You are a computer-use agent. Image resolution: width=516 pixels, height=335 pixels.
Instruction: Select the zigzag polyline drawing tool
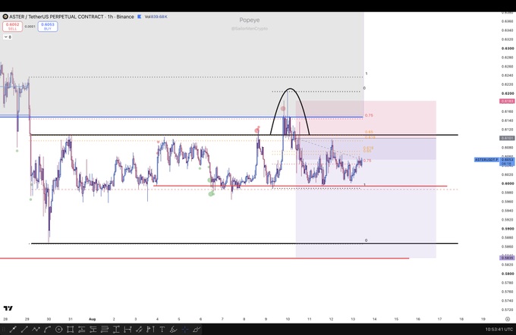[36, 329]
